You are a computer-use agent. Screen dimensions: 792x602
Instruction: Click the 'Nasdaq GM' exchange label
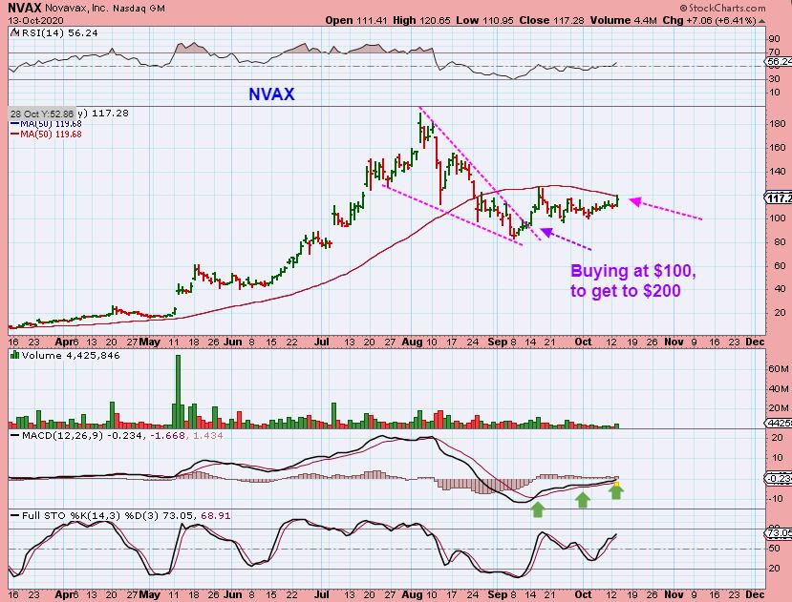139,9
